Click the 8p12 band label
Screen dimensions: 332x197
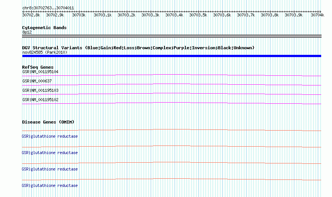coord(27,32)
